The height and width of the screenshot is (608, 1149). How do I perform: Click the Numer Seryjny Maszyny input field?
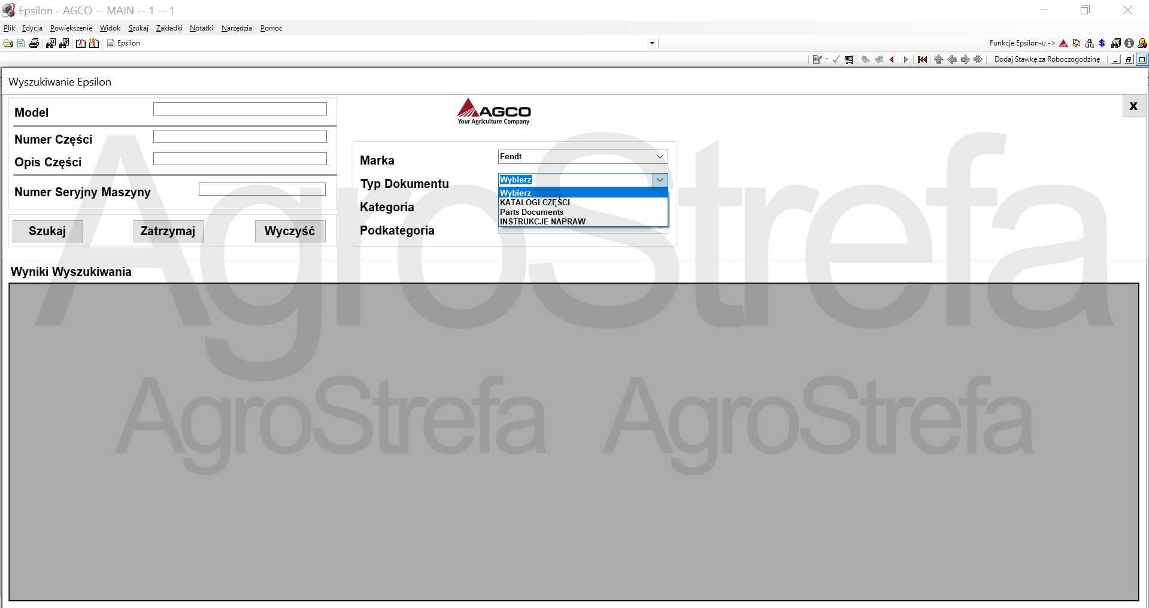(262, 189)
